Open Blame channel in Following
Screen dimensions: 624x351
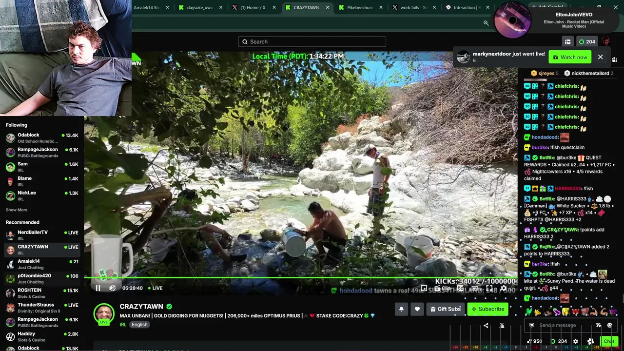pos(42,181)
